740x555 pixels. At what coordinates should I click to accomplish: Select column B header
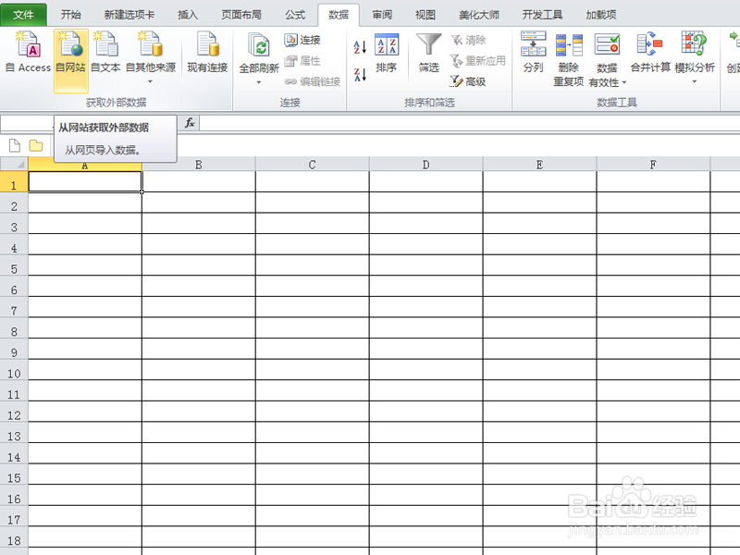coord(199,165)
